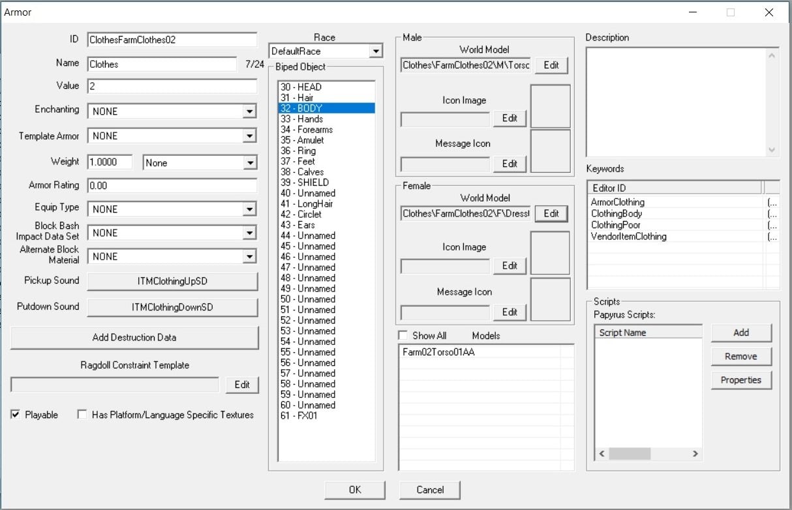
Task: Select '40 - Unnamed' biped slot
Action: 326,193
